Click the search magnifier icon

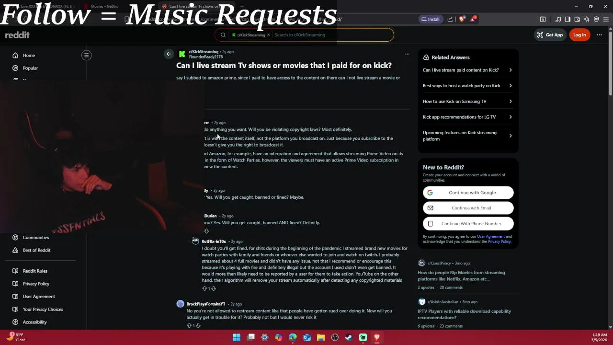click(223, 34)
